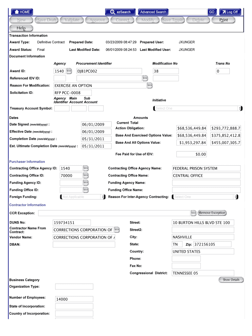Click ellipsis next to CCR Exception field

pos(193,213)
